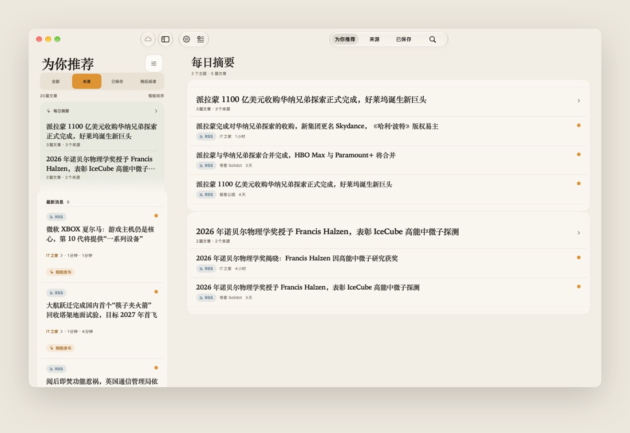Expand 每日摘要 card chevron in sidebar
Image resolution: width=630 pixels, height=433 pixels.
(156, 111)
